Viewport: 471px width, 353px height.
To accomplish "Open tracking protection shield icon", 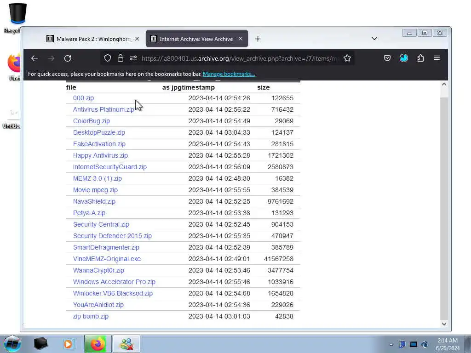I will 108,58.
